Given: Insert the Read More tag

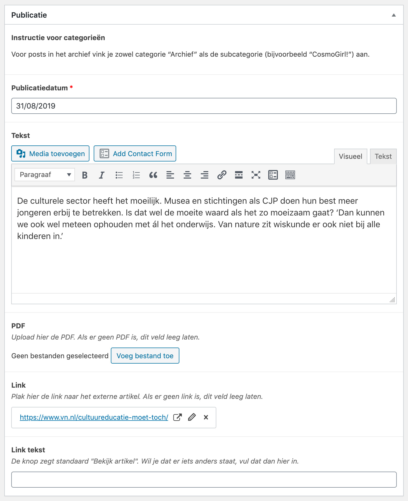Looking at the screenshot, I should 239,175.
